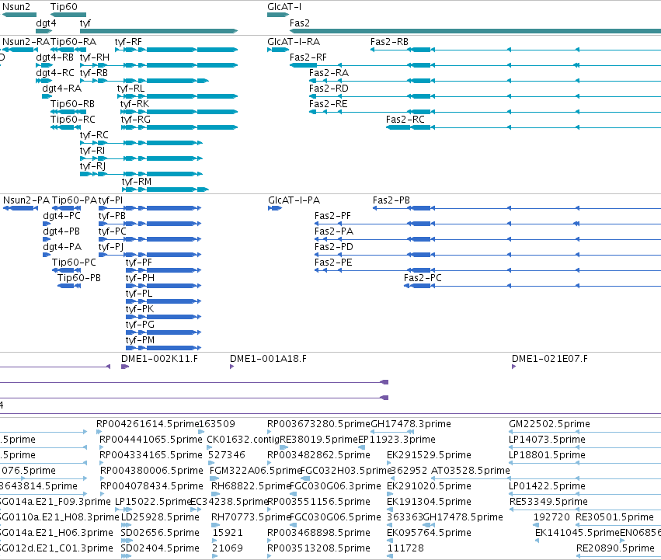Click the dgt4 gene label
This screenshot has height=560, width=661.
tap(46, 23)
